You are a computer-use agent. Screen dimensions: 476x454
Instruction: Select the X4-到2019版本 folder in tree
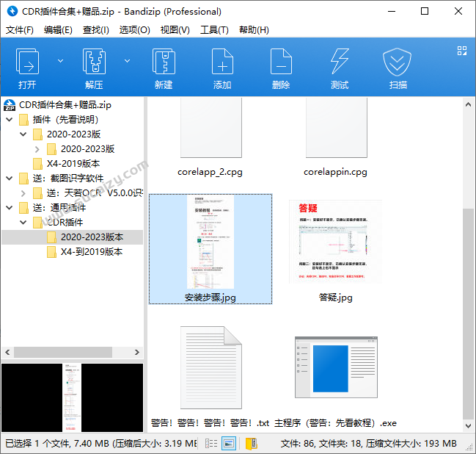[91, 252]
